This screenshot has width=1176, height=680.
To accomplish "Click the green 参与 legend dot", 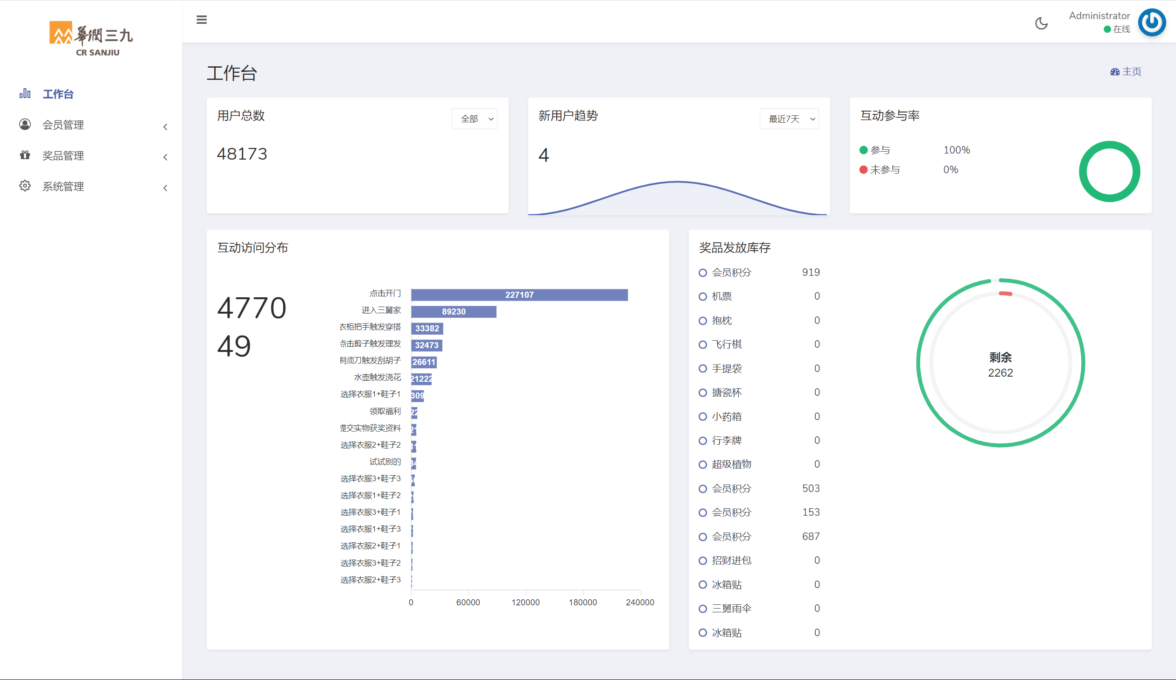I will coord(863,150).
